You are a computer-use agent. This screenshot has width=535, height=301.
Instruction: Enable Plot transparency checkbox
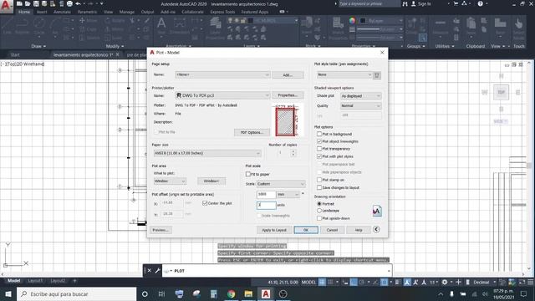[x=319, y=149]
